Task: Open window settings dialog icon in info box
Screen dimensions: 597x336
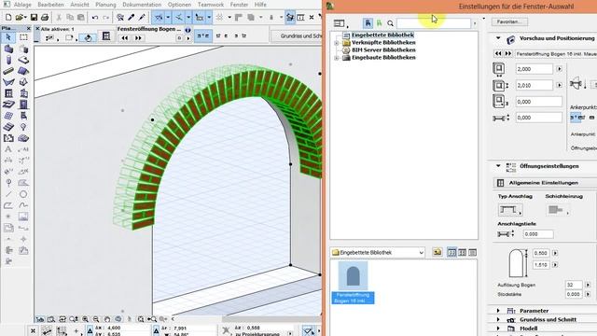Action: (106, 36)
